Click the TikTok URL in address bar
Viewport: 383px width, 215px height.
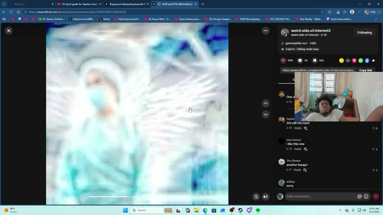tap(77, 12)
